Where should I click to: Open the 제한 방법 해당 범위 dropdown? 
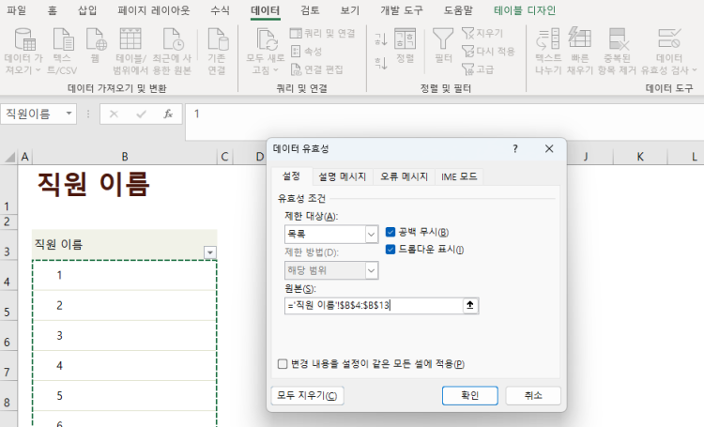(x=372, y=270)
